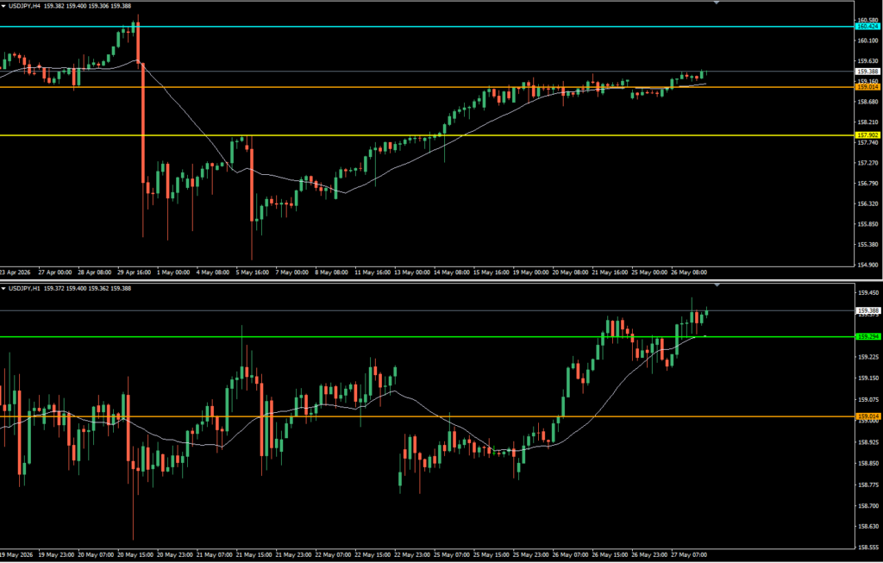
Task: Click the 26 May 08:00 time axis label
Action: 689,272
